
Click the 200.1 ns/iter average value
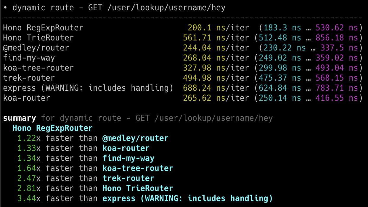coord(199,28)
